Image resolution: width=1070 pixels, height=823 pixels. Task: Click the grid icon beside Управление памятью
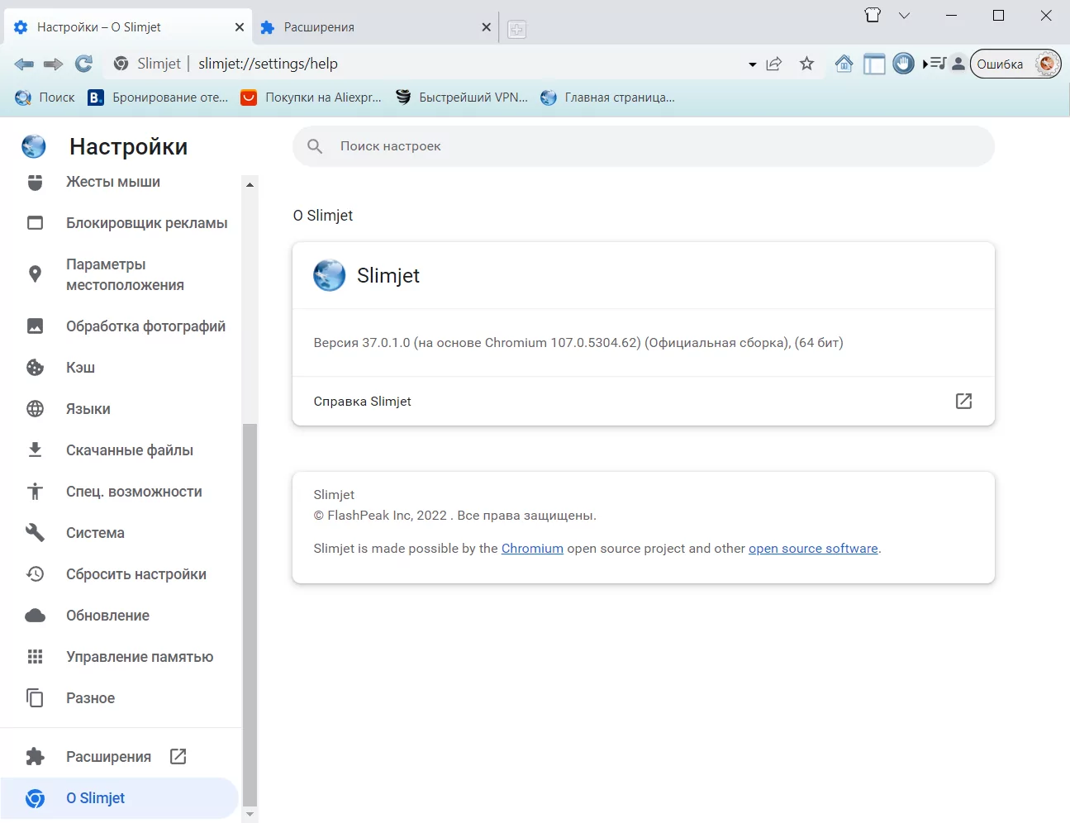click(x=35, y=657)
